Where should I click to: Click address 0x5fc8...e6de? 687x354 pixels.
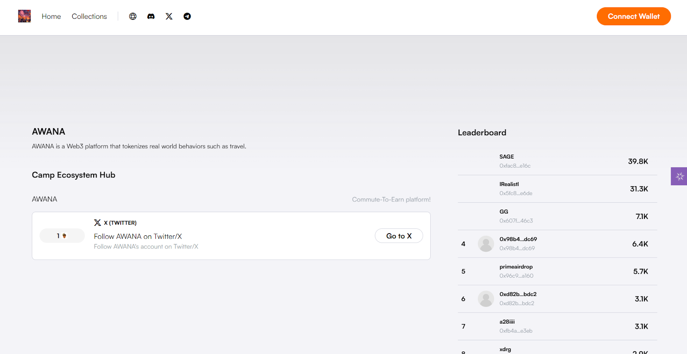pos(516,193)
